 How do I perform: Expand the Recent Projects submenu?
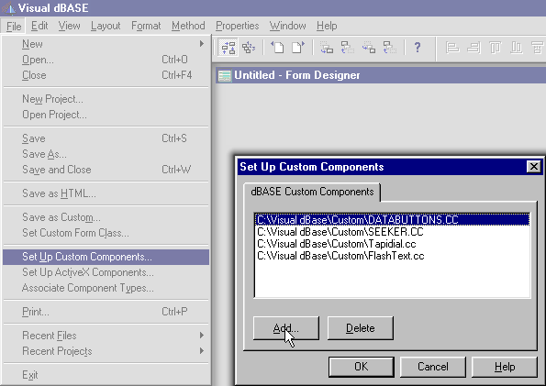pyautogui.click(x=202, y=351)
